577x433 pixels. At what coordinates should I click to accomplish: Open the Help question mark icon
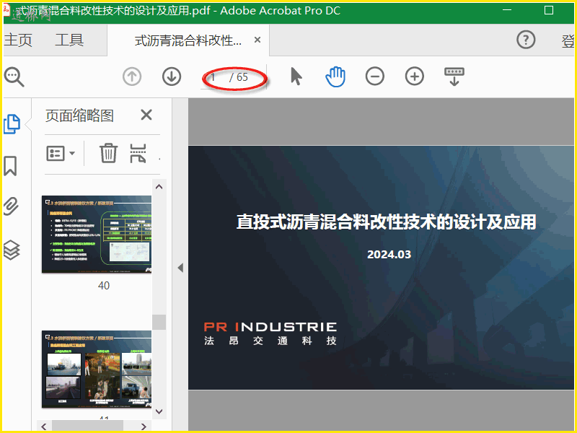(x=526, y=40)
